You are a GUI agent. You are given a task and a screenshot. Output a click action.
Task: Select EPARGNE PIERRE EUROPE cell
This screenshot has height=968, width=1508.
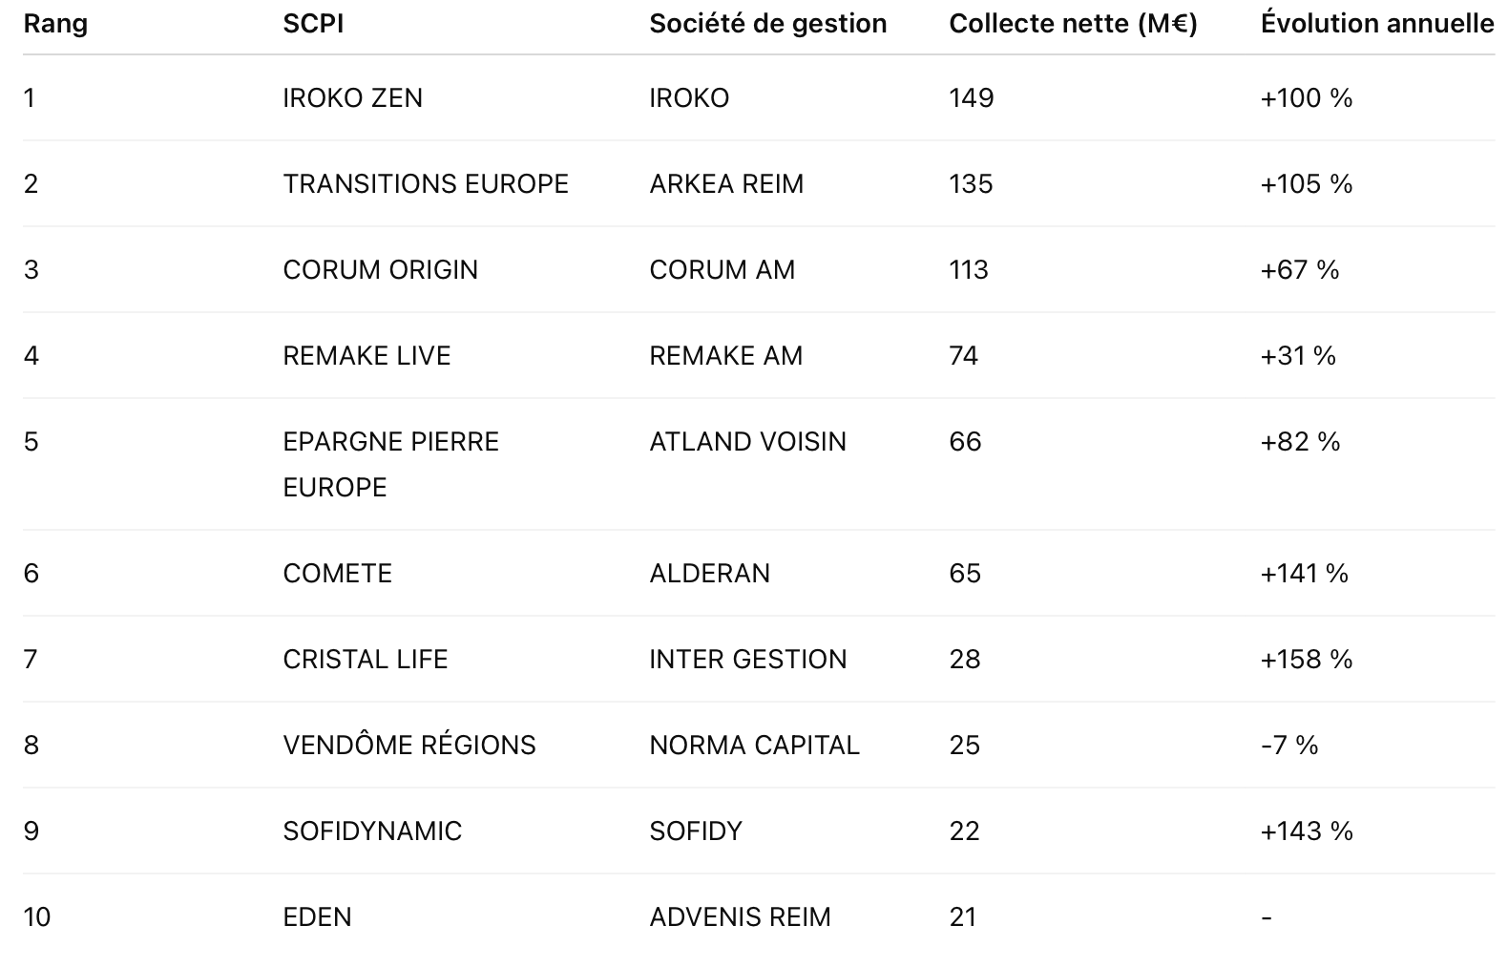(390, 465)
